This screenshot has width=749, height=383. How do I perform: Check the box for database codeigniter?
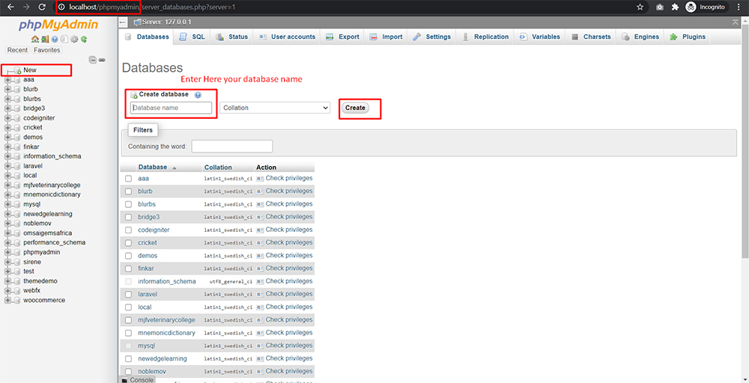(129, 230)
